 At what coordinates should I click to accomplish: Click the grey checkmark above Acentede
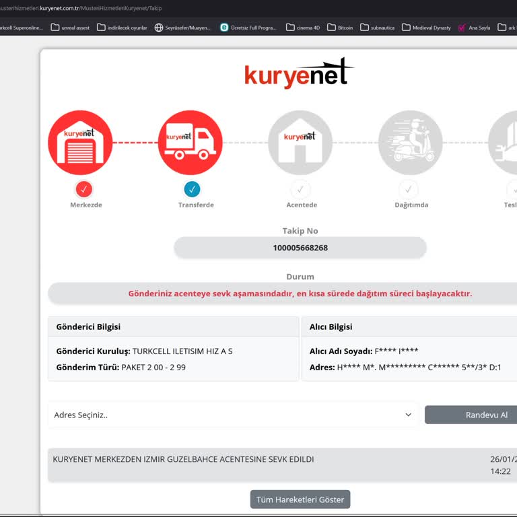(300, 190)
